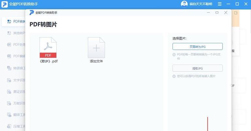Image resolution: width=251 pixels, height=131 pixels.
Task: Open the PDF处理 sidebar icon
Action: point(9,45)
